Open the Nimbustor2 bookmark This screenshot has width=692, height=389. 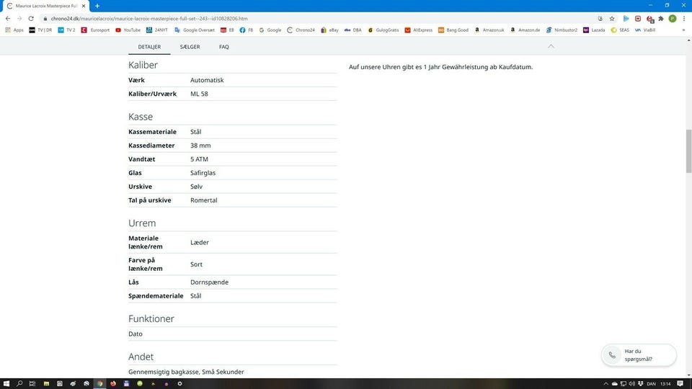(562, 30)
